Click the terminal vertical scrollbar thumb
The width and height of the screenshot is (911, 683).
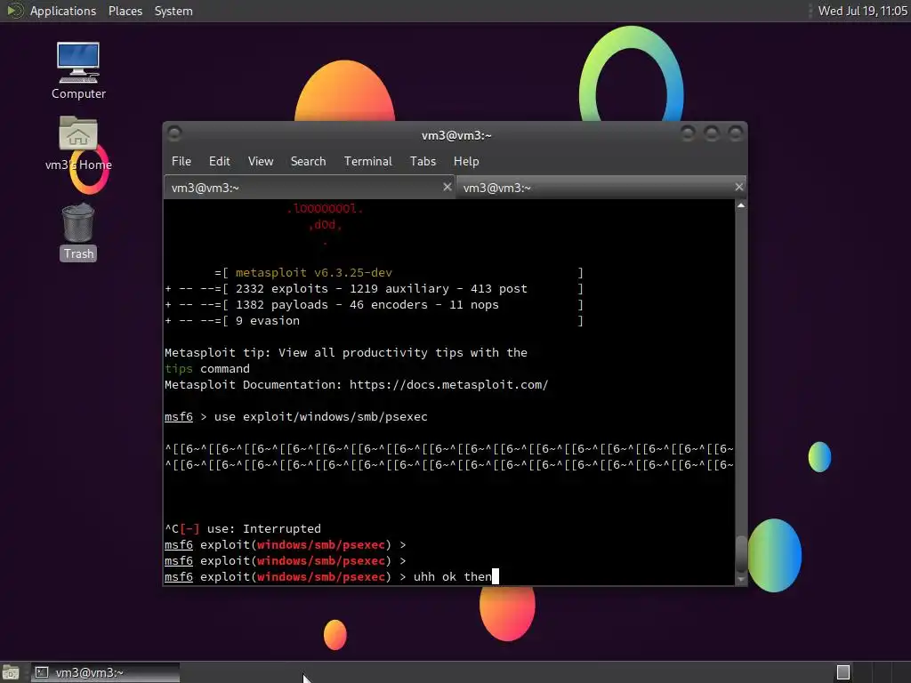coord(741,555)
